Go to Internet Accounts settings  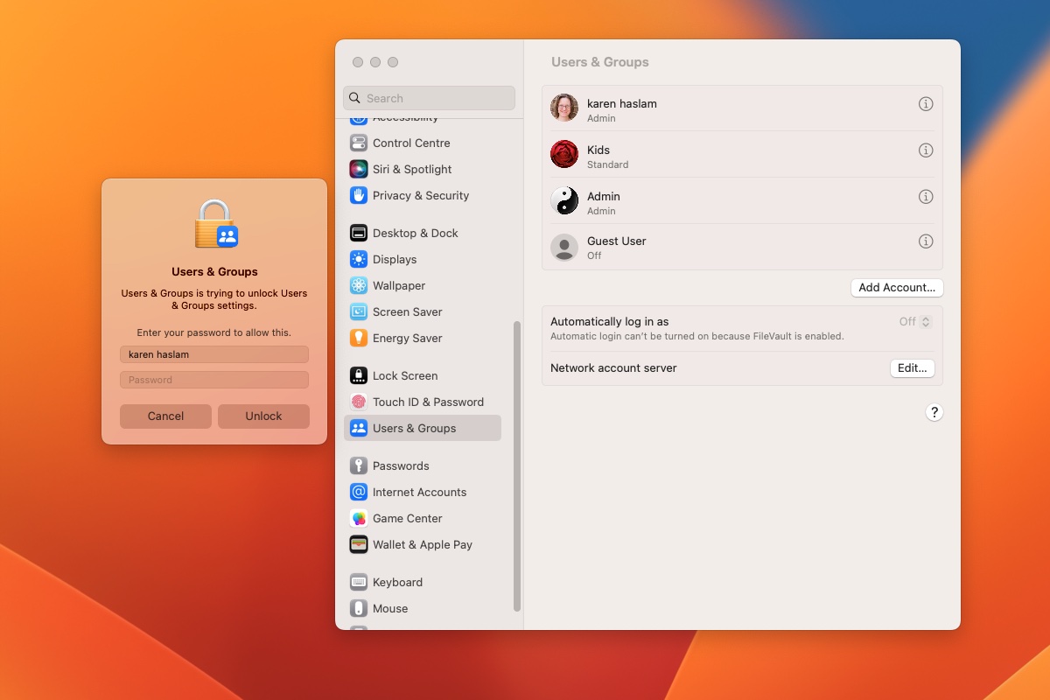tap(419, 492)
